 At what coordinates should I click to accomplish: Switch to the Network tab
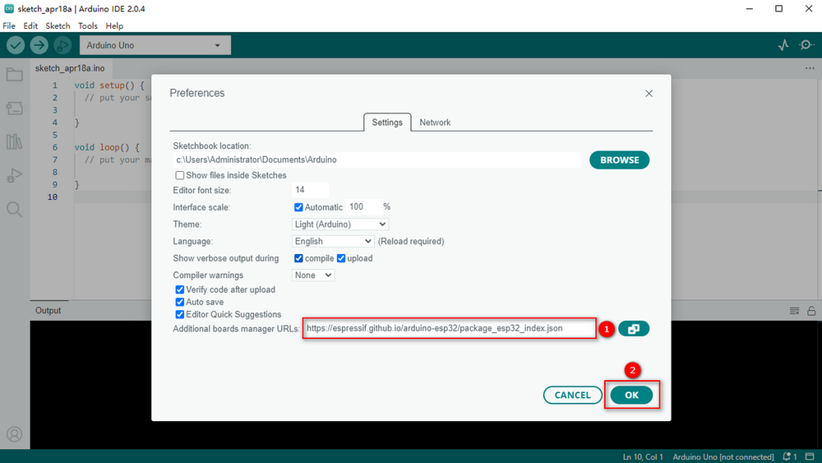pos(435,123)
